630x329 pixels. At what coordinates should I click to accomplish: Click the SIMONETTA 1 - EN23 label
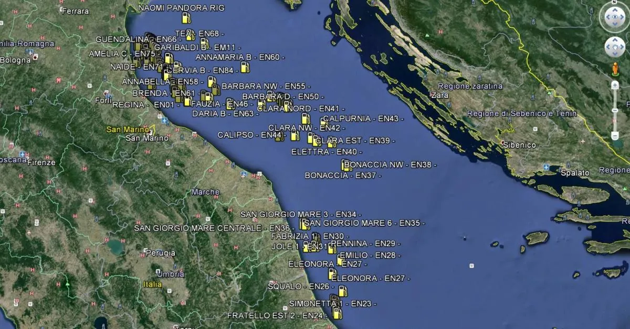pyautogui.click(x=333, y=304)
